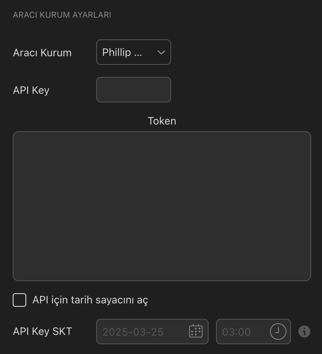This screenshot has height=354, width=322.
Task: Click the 'Token' heading label
Action: (162, 121)
